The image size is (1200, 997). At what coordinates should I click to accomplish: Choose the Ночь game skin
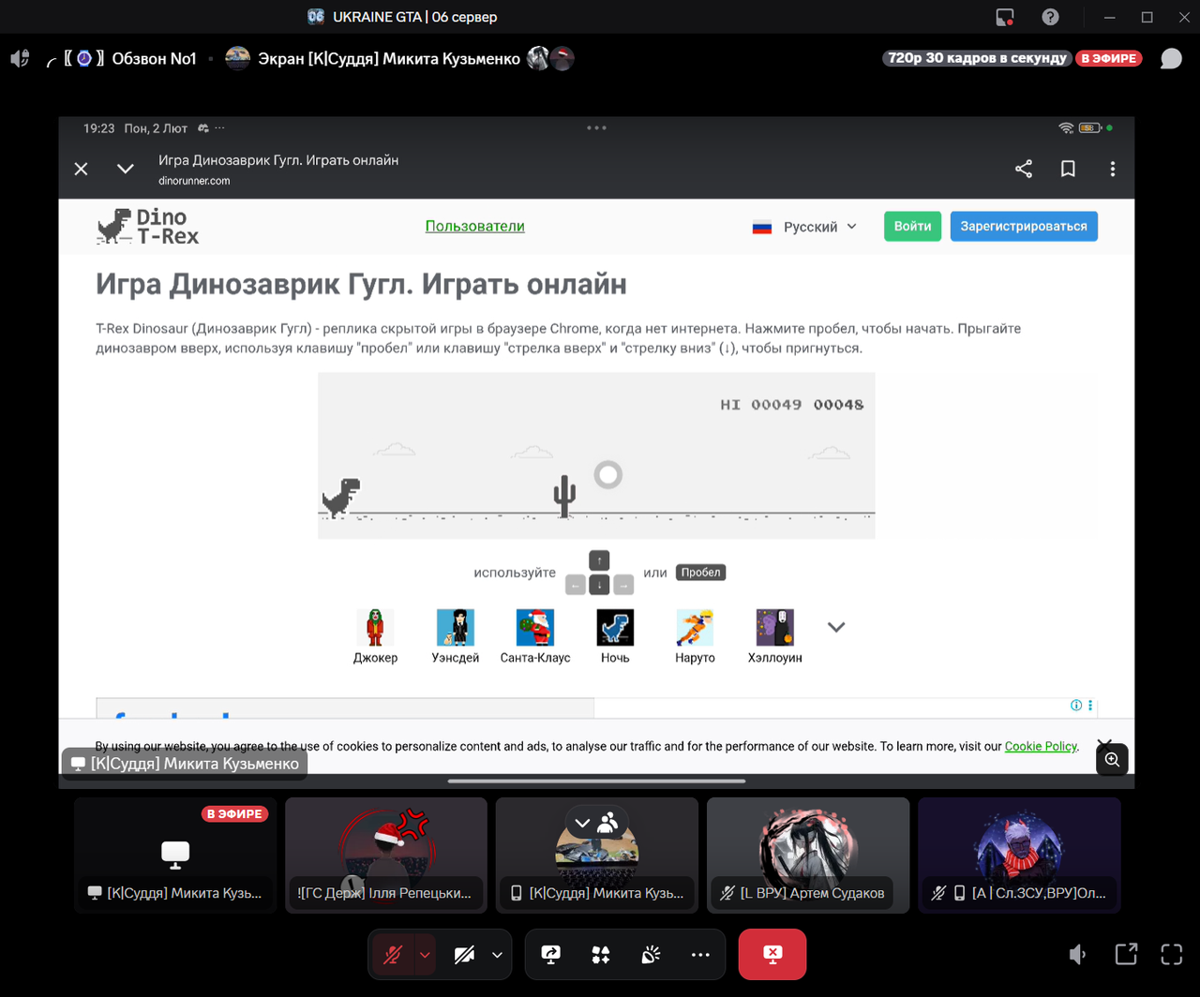click(615, 636)
